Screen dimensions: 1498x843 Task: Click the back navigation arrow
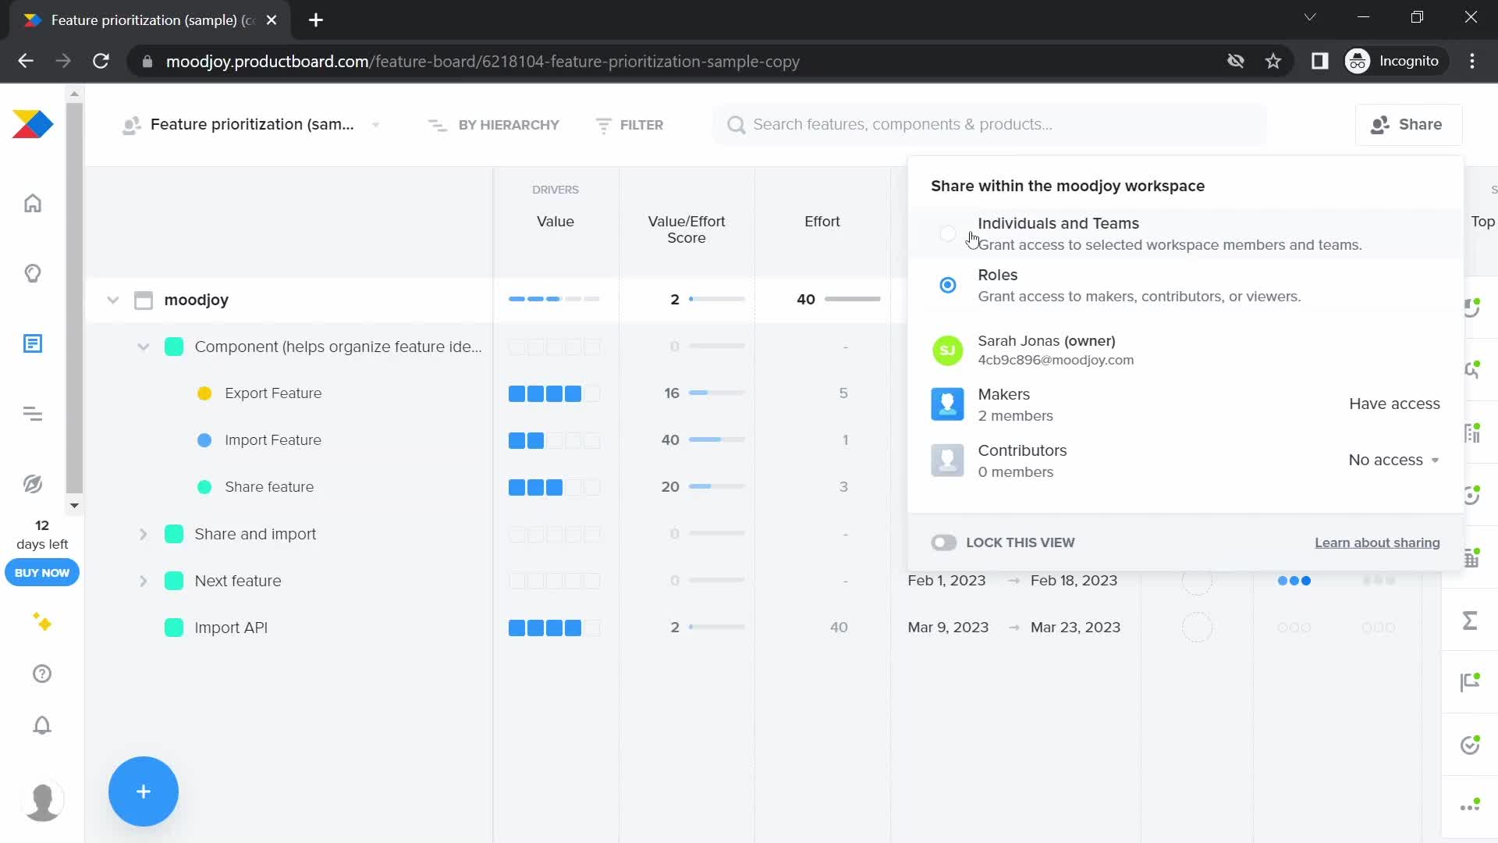coord(26,61)
